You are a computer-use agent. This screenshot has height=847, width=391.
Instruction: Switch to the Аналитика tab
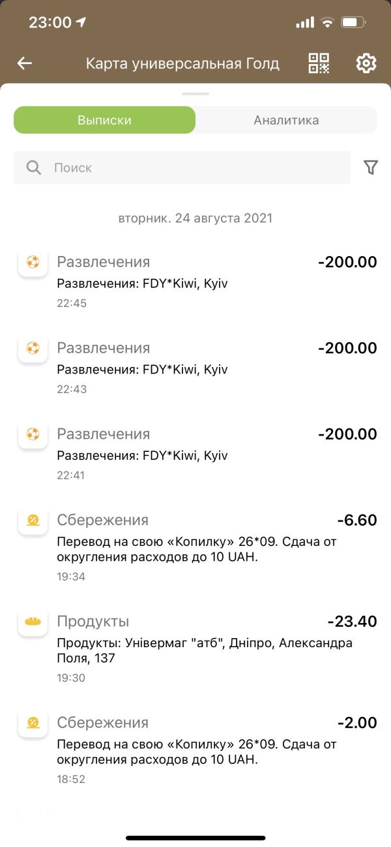(x=286, y=120)
